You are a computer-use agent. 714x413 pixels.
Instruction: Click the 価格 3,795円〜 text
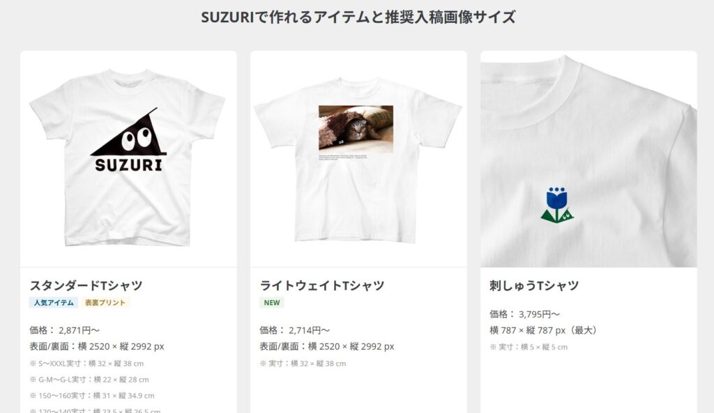[524, 314]
